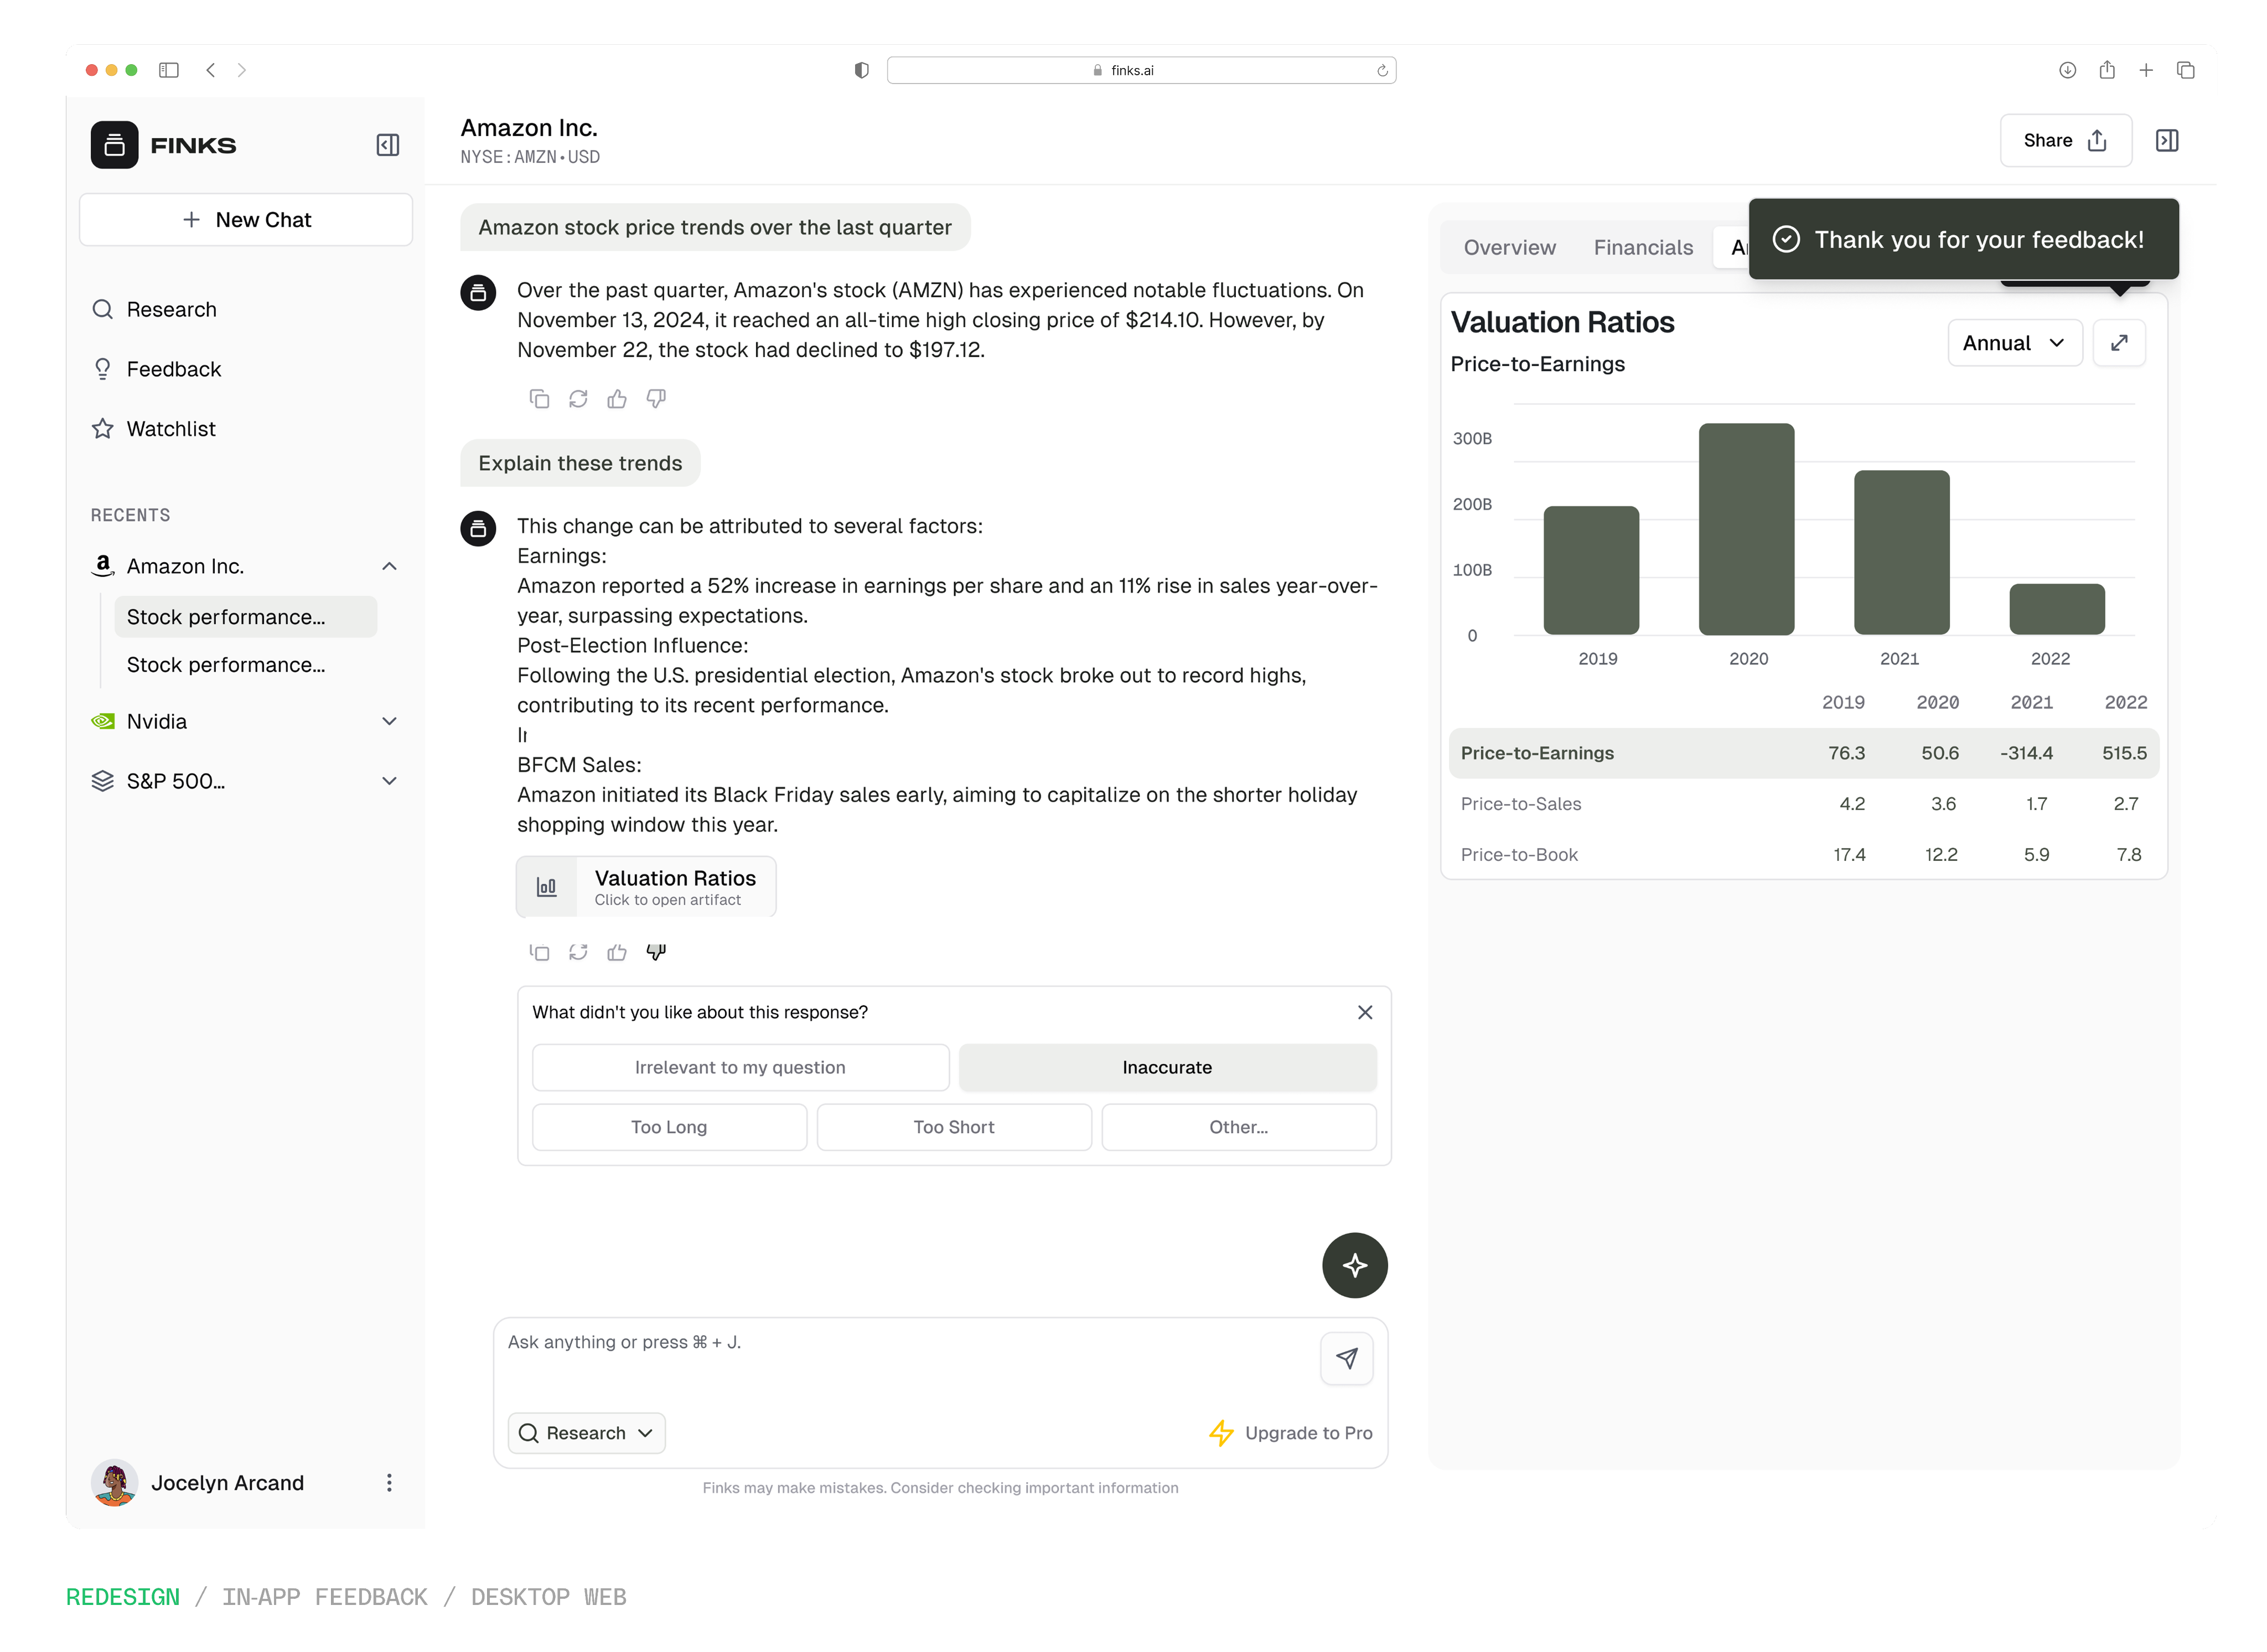Regenerate the second response
The height and width of the screenshot is (1652, 2267).
click(578, 952)
